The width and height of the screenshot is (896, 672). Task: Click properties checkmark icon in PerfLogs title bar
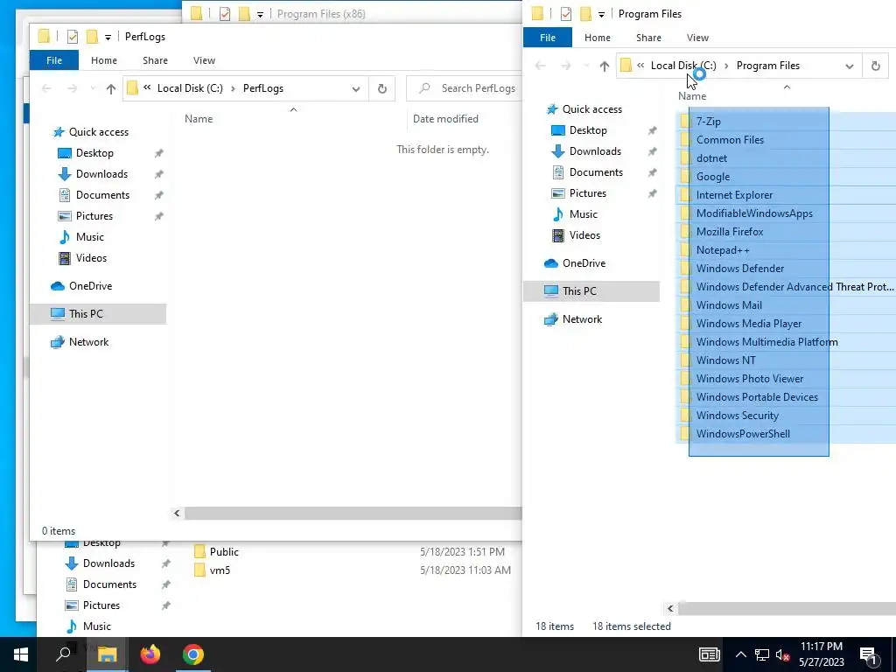(x=73, y=37)
